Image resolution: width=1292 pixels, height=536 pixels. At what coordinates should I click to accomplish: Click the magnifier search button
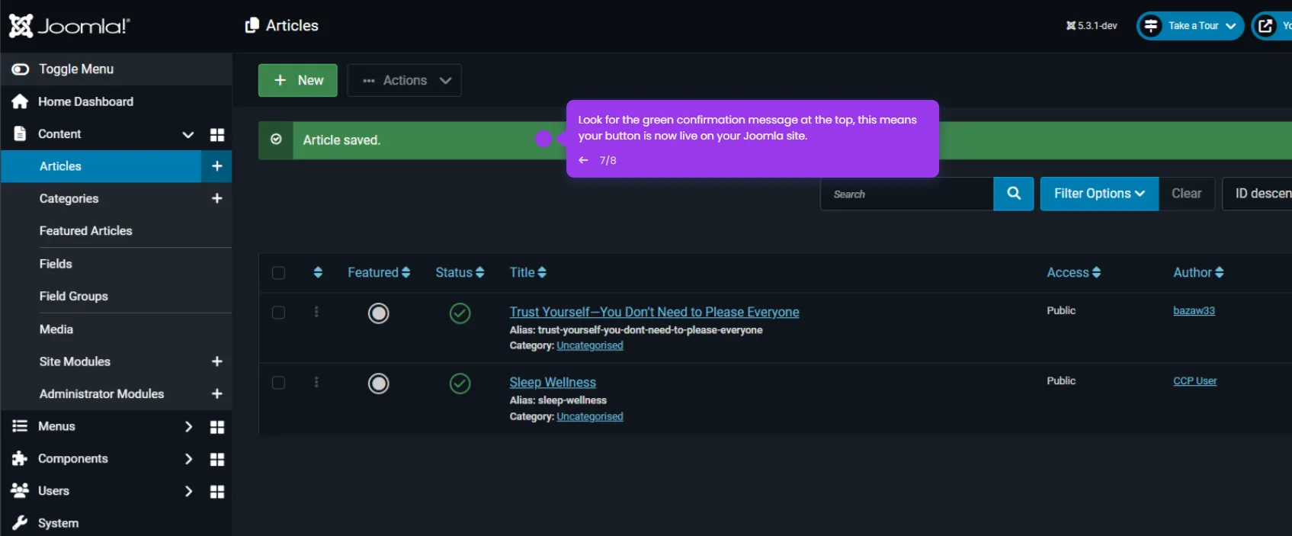coord(1014,194)
